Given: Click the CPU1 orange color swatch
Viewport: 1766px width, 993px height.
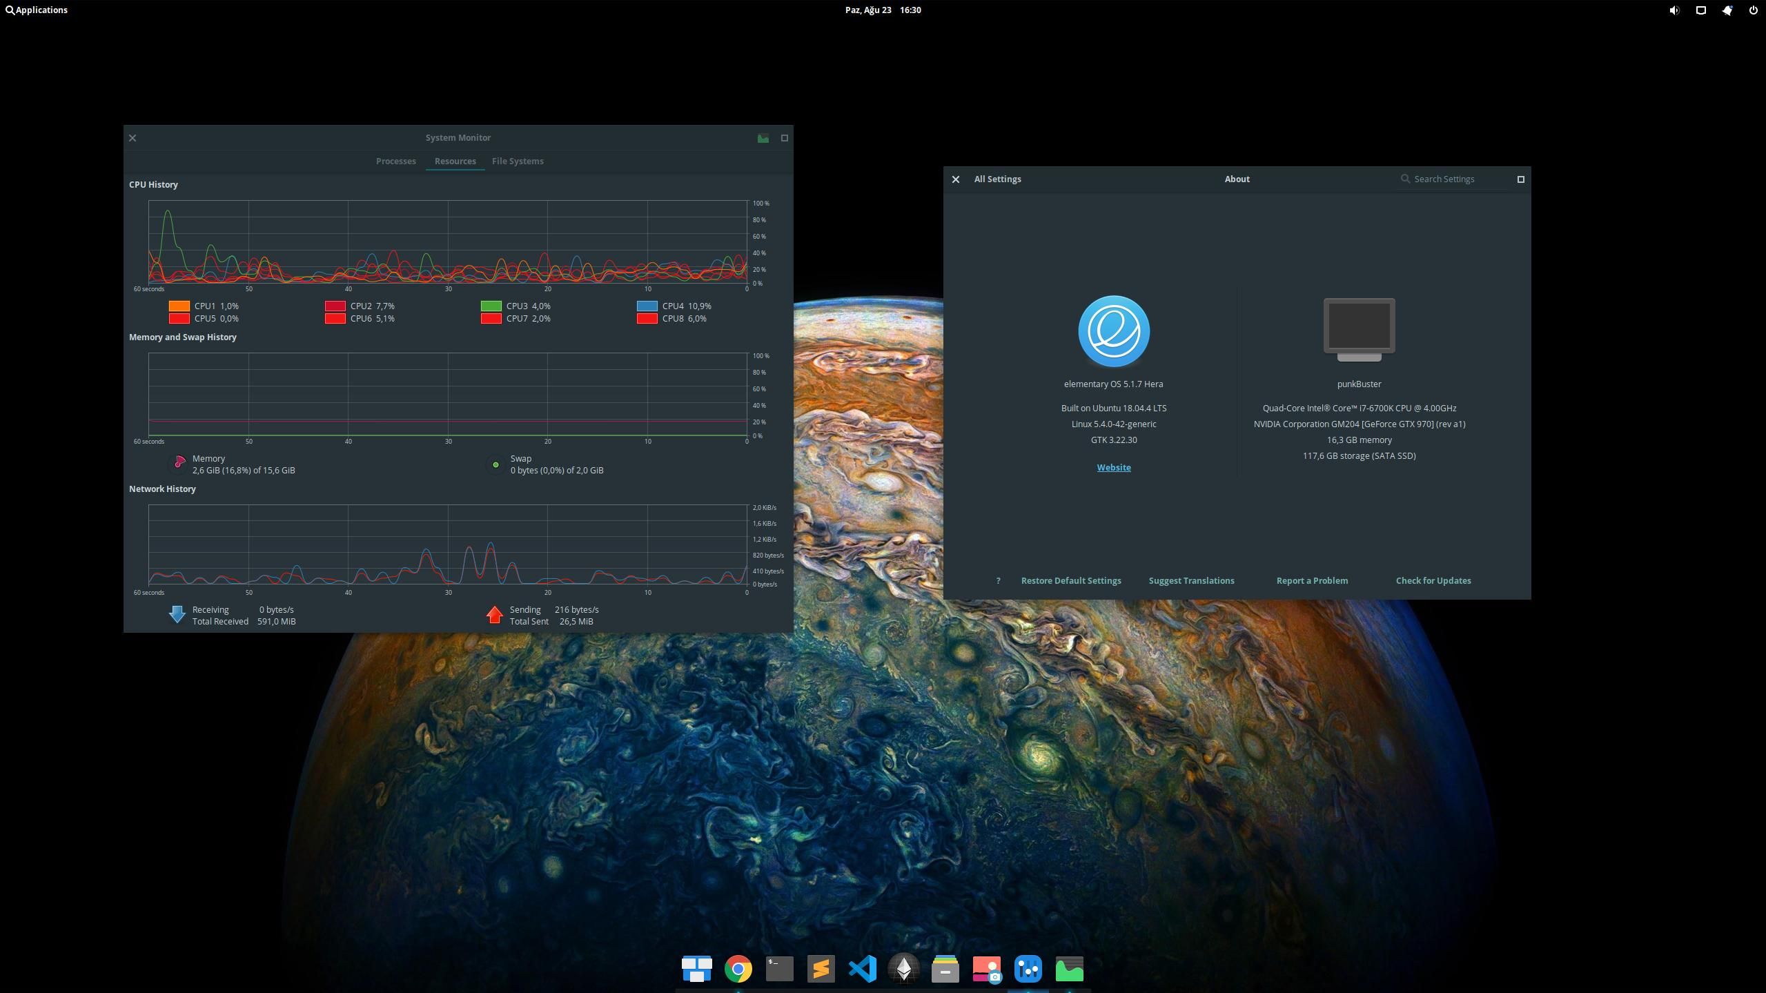Looking at the screenshot, I should [x=179, y=306].
